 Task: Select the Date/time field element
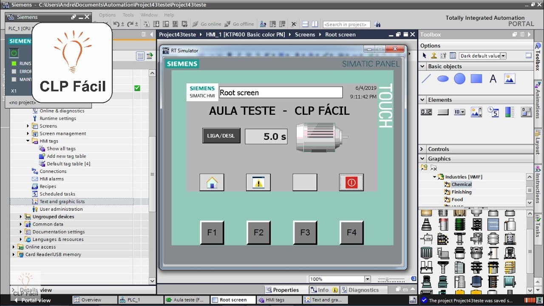click(x=493, y=112)
